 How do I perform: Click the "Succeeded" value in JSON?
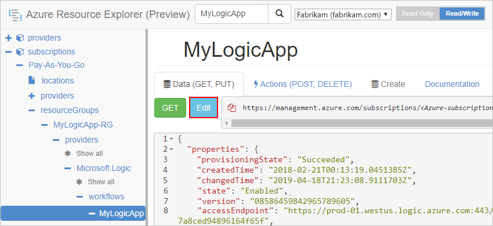click(324, 159)
